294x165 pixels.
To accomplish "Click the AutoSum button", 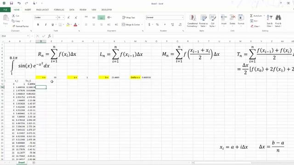I will pos(256,16).
